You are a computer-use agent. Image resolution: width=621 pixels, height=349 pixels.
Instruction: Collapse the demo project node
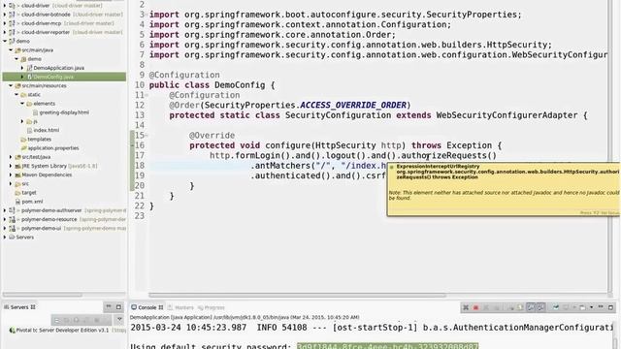pyautogui.click(x=5, y=41)
